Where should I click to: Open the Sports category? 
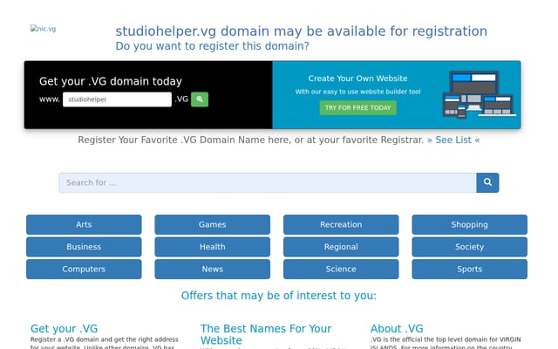click(470, 269)
